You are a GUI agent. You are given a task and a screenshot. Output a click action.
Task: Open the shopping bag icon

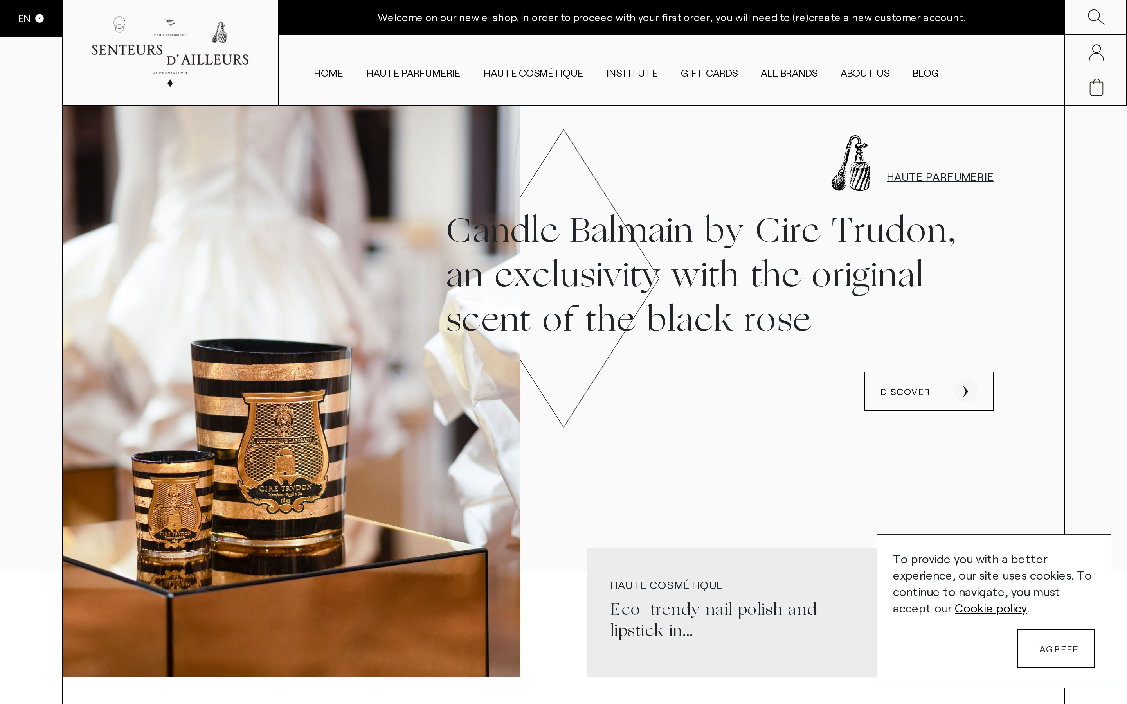1096,87
